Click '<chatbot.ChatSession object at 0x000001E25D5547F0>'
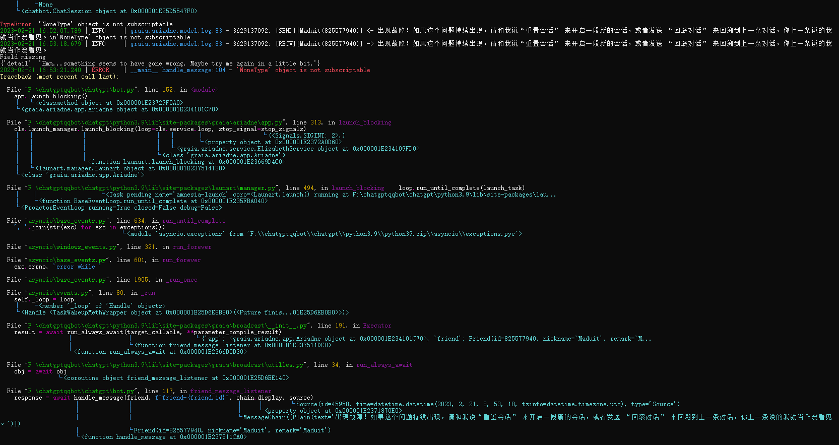The height and width of the screenshot is (445, 839). 109,11
